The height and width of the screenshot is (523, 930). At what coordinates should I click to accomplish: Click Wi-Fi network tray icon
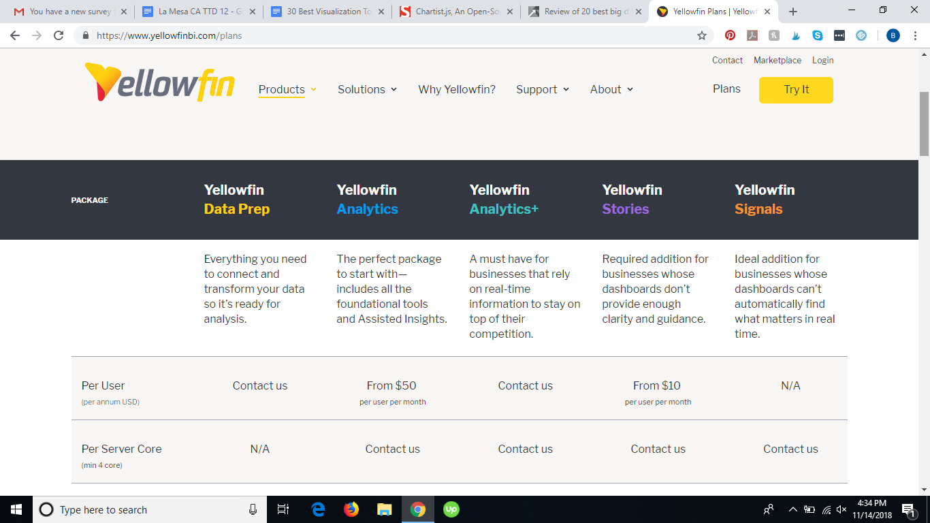pos(827,509)
